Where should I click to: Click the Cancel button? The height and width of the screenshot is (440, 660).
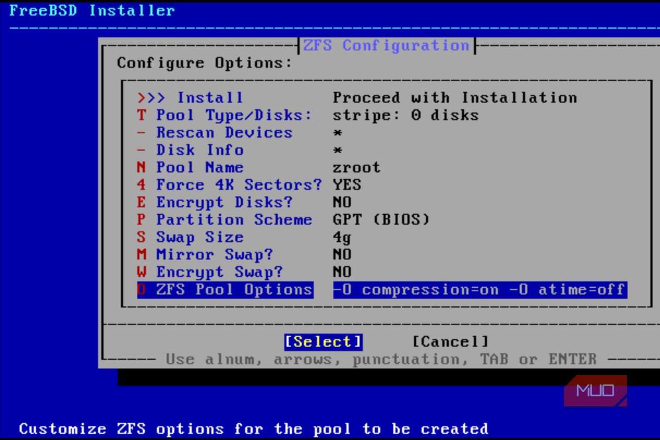(x=450, y=342)
